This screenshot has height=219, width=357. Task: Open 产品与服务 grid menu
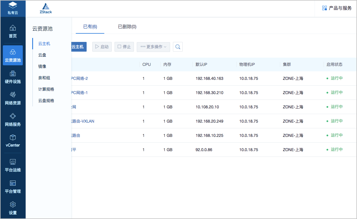click(x=337, y=8)
